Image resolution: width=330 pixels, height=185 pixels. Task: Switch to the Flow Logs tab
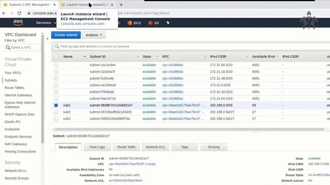[97, 147]
